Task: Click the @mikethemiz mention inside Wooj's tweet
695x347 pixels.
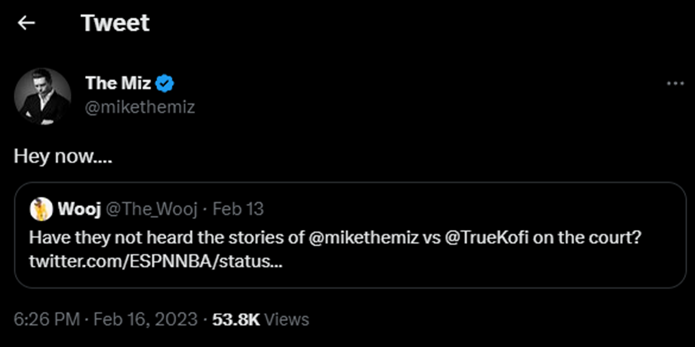Action: pyautogui.click(x=362, y=237)
